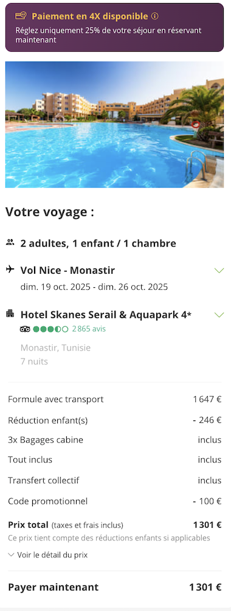This screenshot has width=231, height=611.
Task: Expand Hotel Skanes Serail details chevron
Action: pos(219,315)
